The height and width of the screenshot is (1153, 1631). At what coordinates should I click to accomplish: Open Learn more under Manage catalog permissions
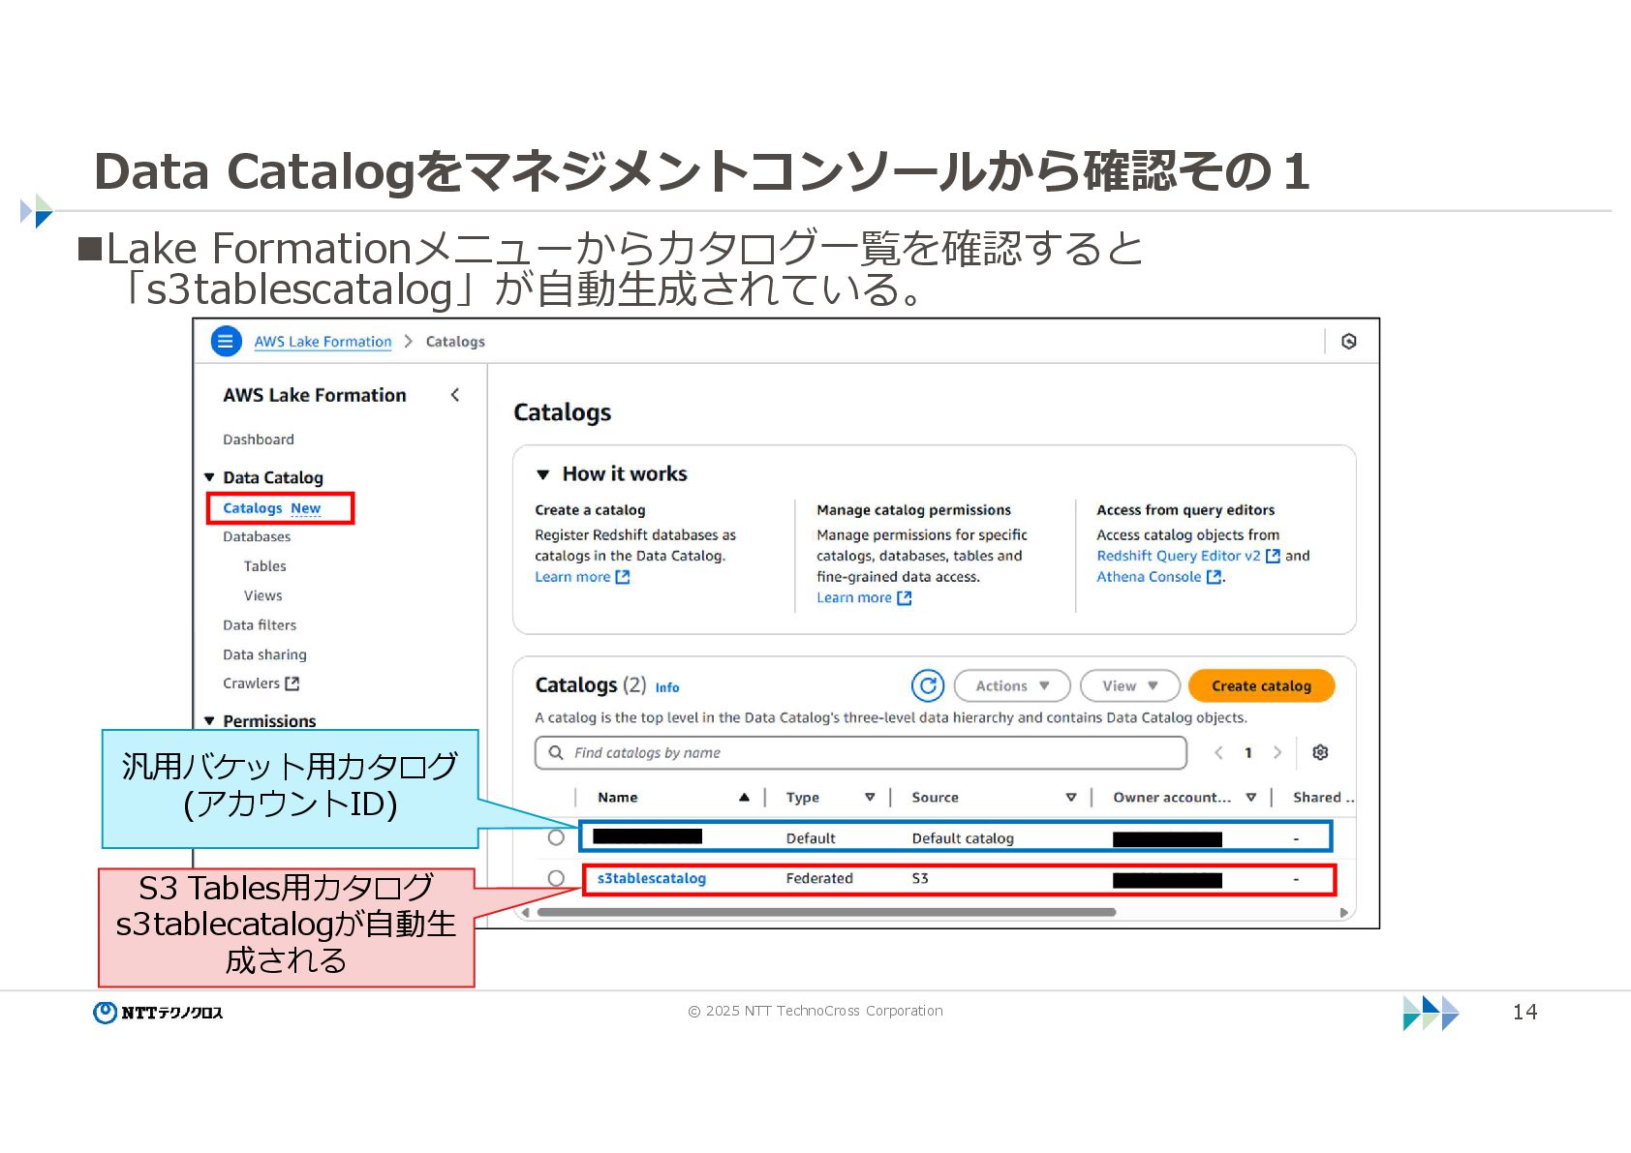[854, 598]
